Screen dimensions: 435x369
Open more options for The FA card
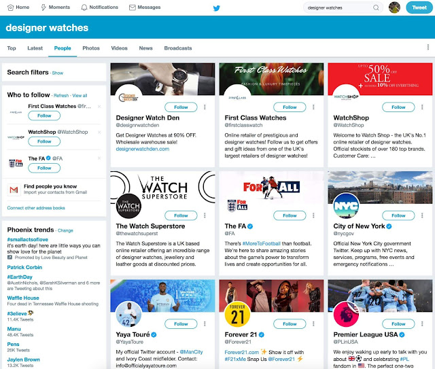pyautogui.click(x=313, y=215)
